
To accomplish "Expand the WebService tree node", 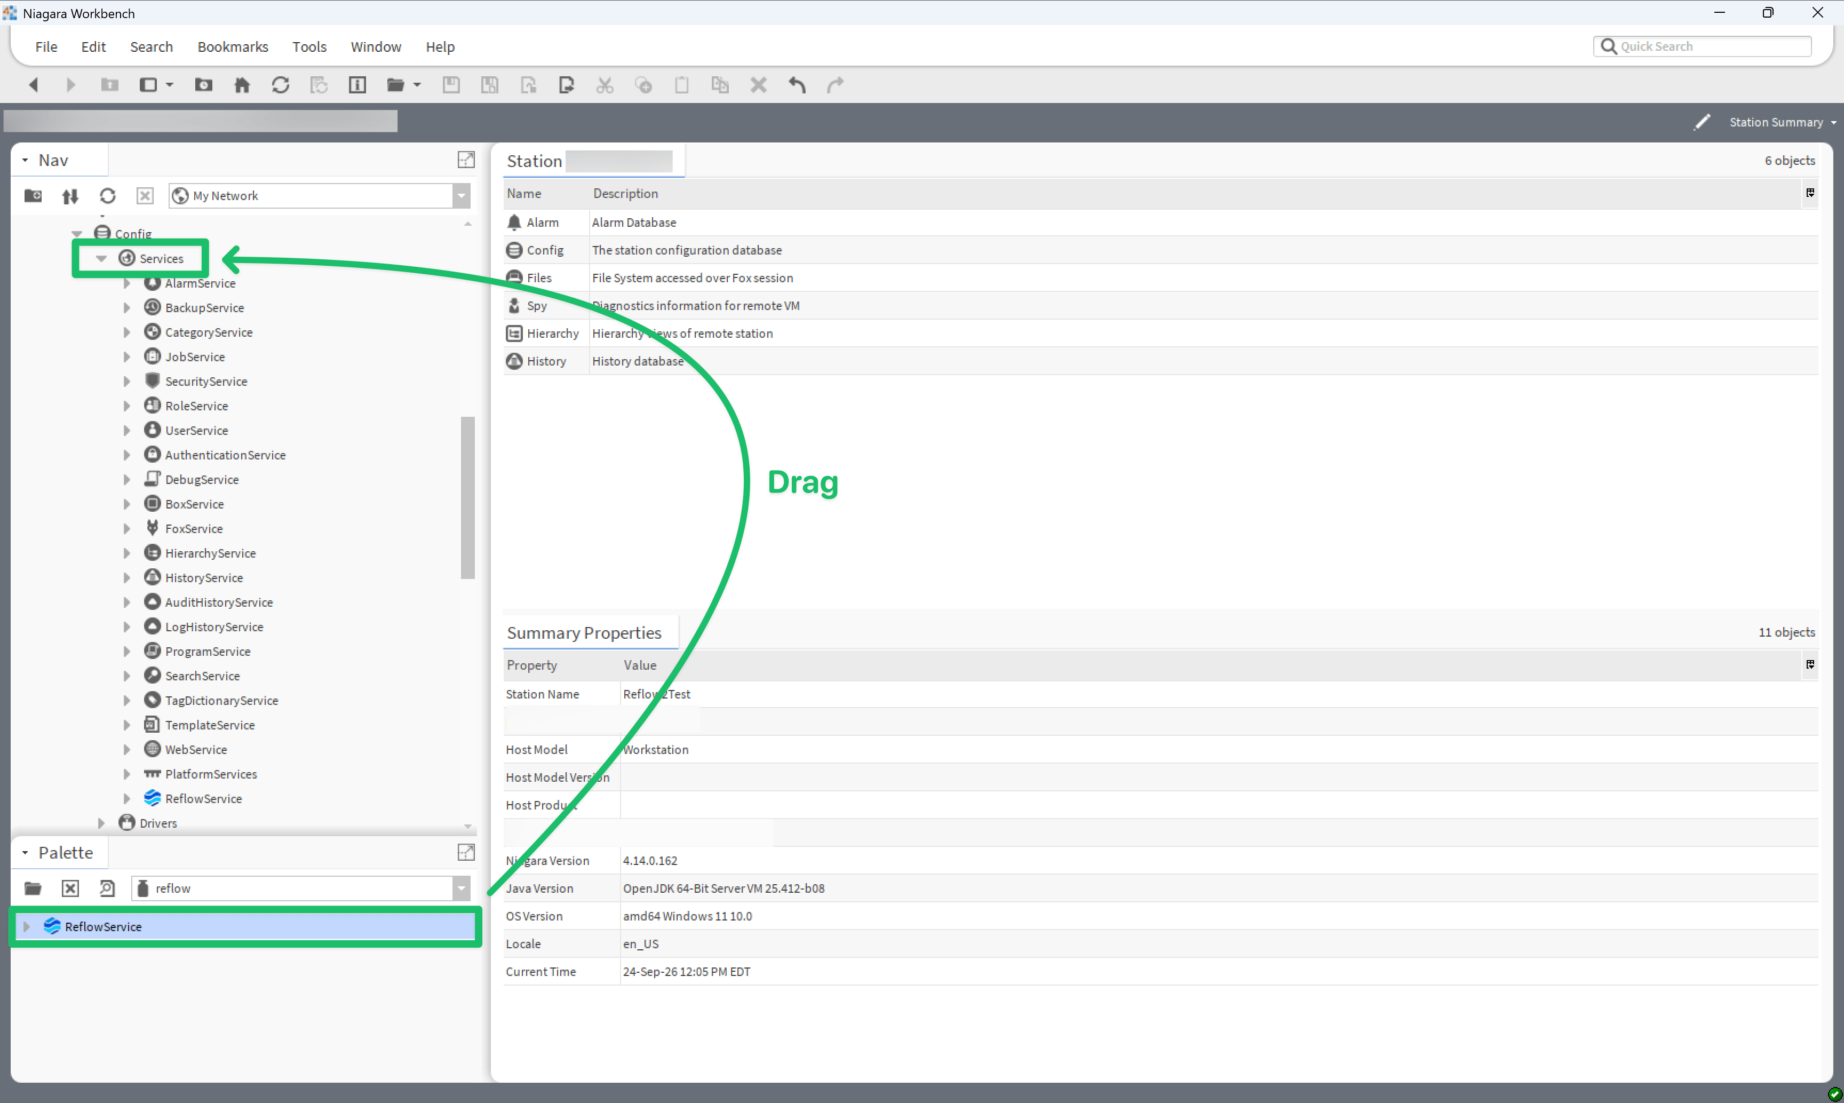I will (127, 749).
